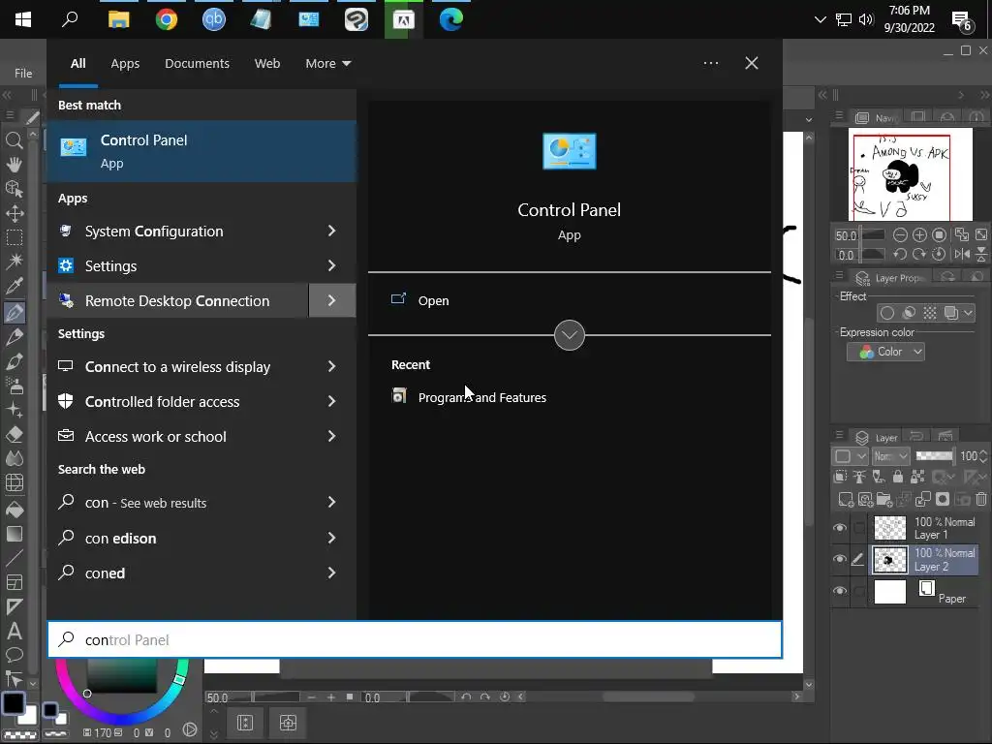Viewport: 992px width, 744px height.
Task: Select the Text tool
Action: tap(14, 631)
